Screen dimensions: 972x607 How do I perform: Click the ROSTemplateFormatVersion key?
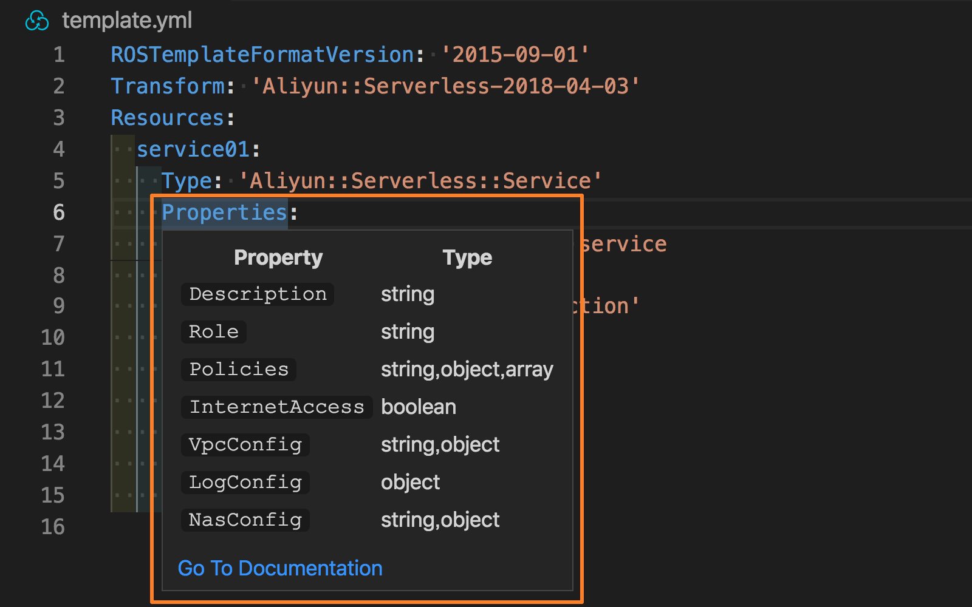[262, 55]
